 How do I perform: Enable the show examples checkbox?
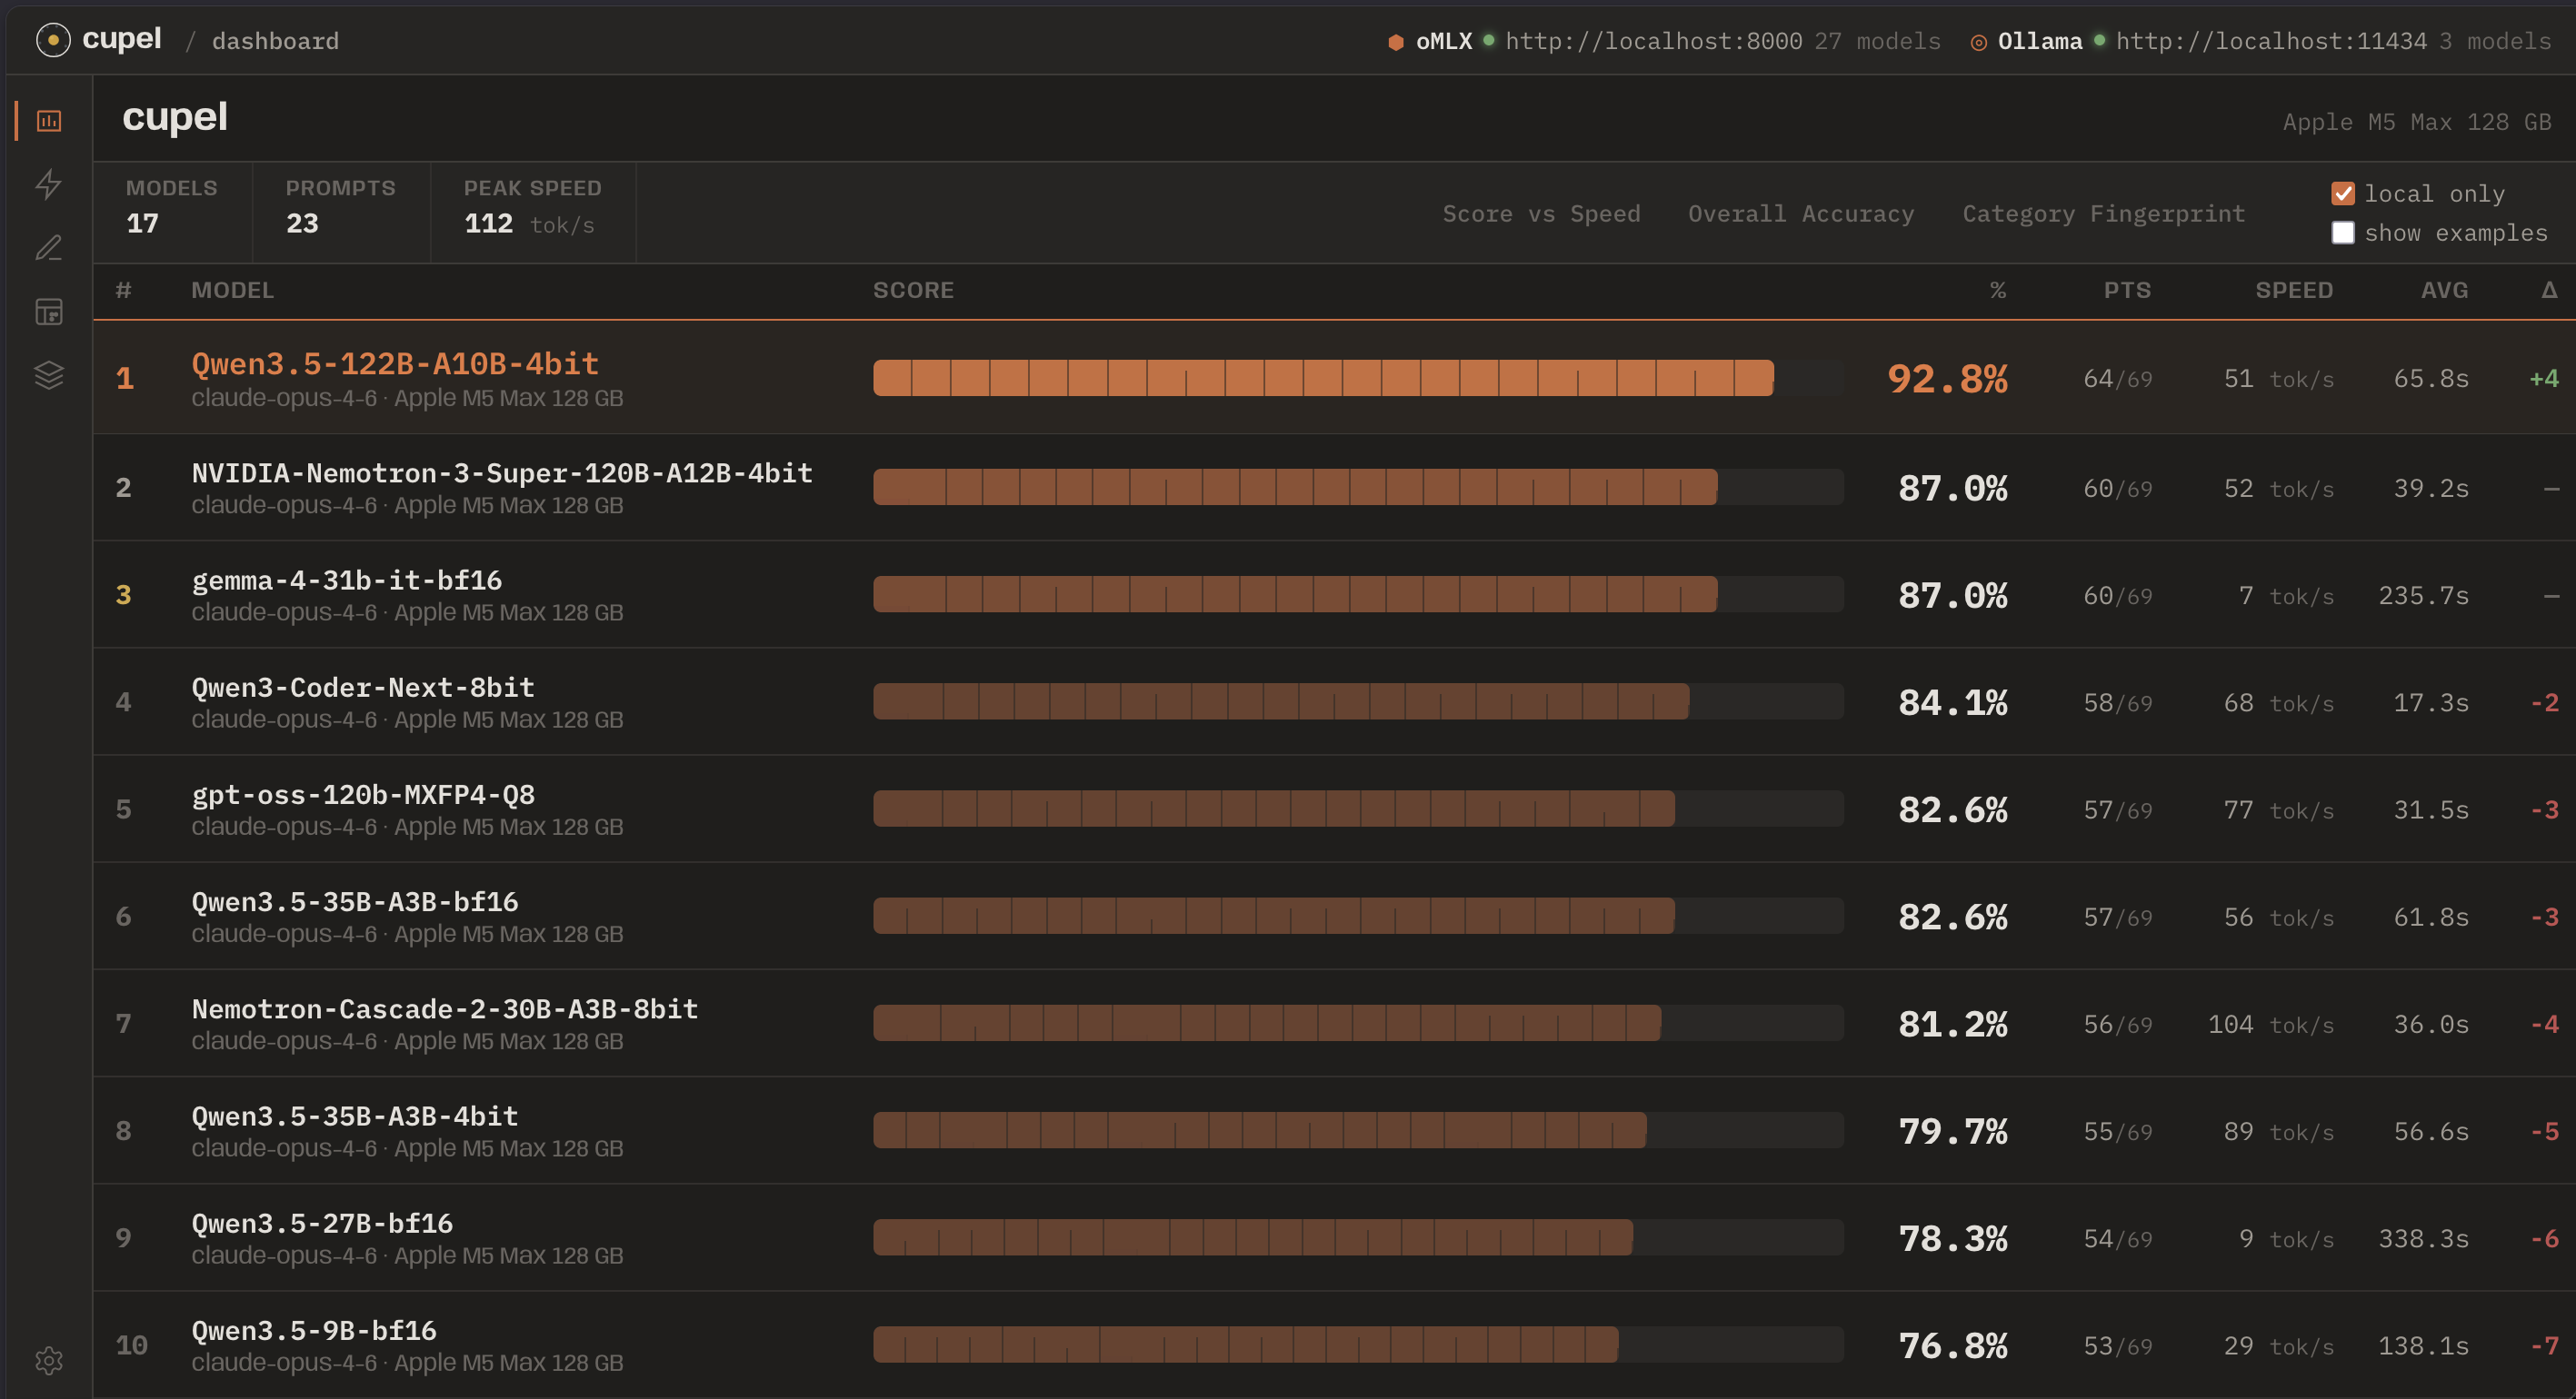click(x=2343, y=233)
